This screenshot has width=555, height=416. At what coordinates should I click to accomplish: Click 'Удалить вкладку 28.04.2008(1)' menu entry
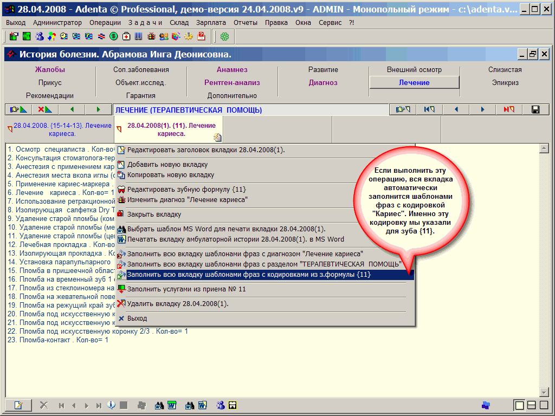point(177,304)
